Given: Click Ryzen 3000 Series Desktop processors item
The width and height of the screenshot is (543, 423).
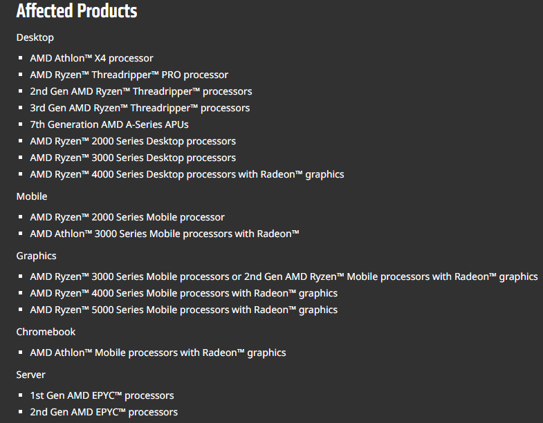Looking at the screenshot, I should [132, 158].
